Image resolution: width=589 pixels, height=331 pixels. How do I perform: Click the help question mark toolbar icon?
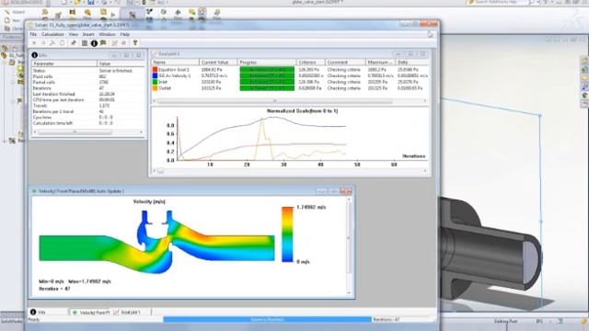coord(135,43)
